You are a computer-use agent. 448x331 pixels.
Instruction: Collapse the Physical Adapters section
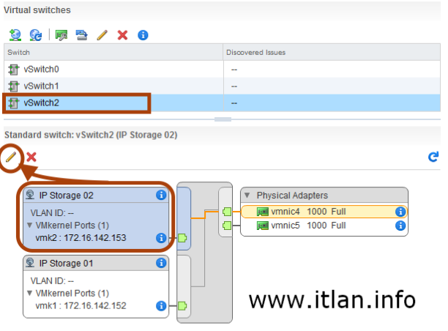click(248, 196)
